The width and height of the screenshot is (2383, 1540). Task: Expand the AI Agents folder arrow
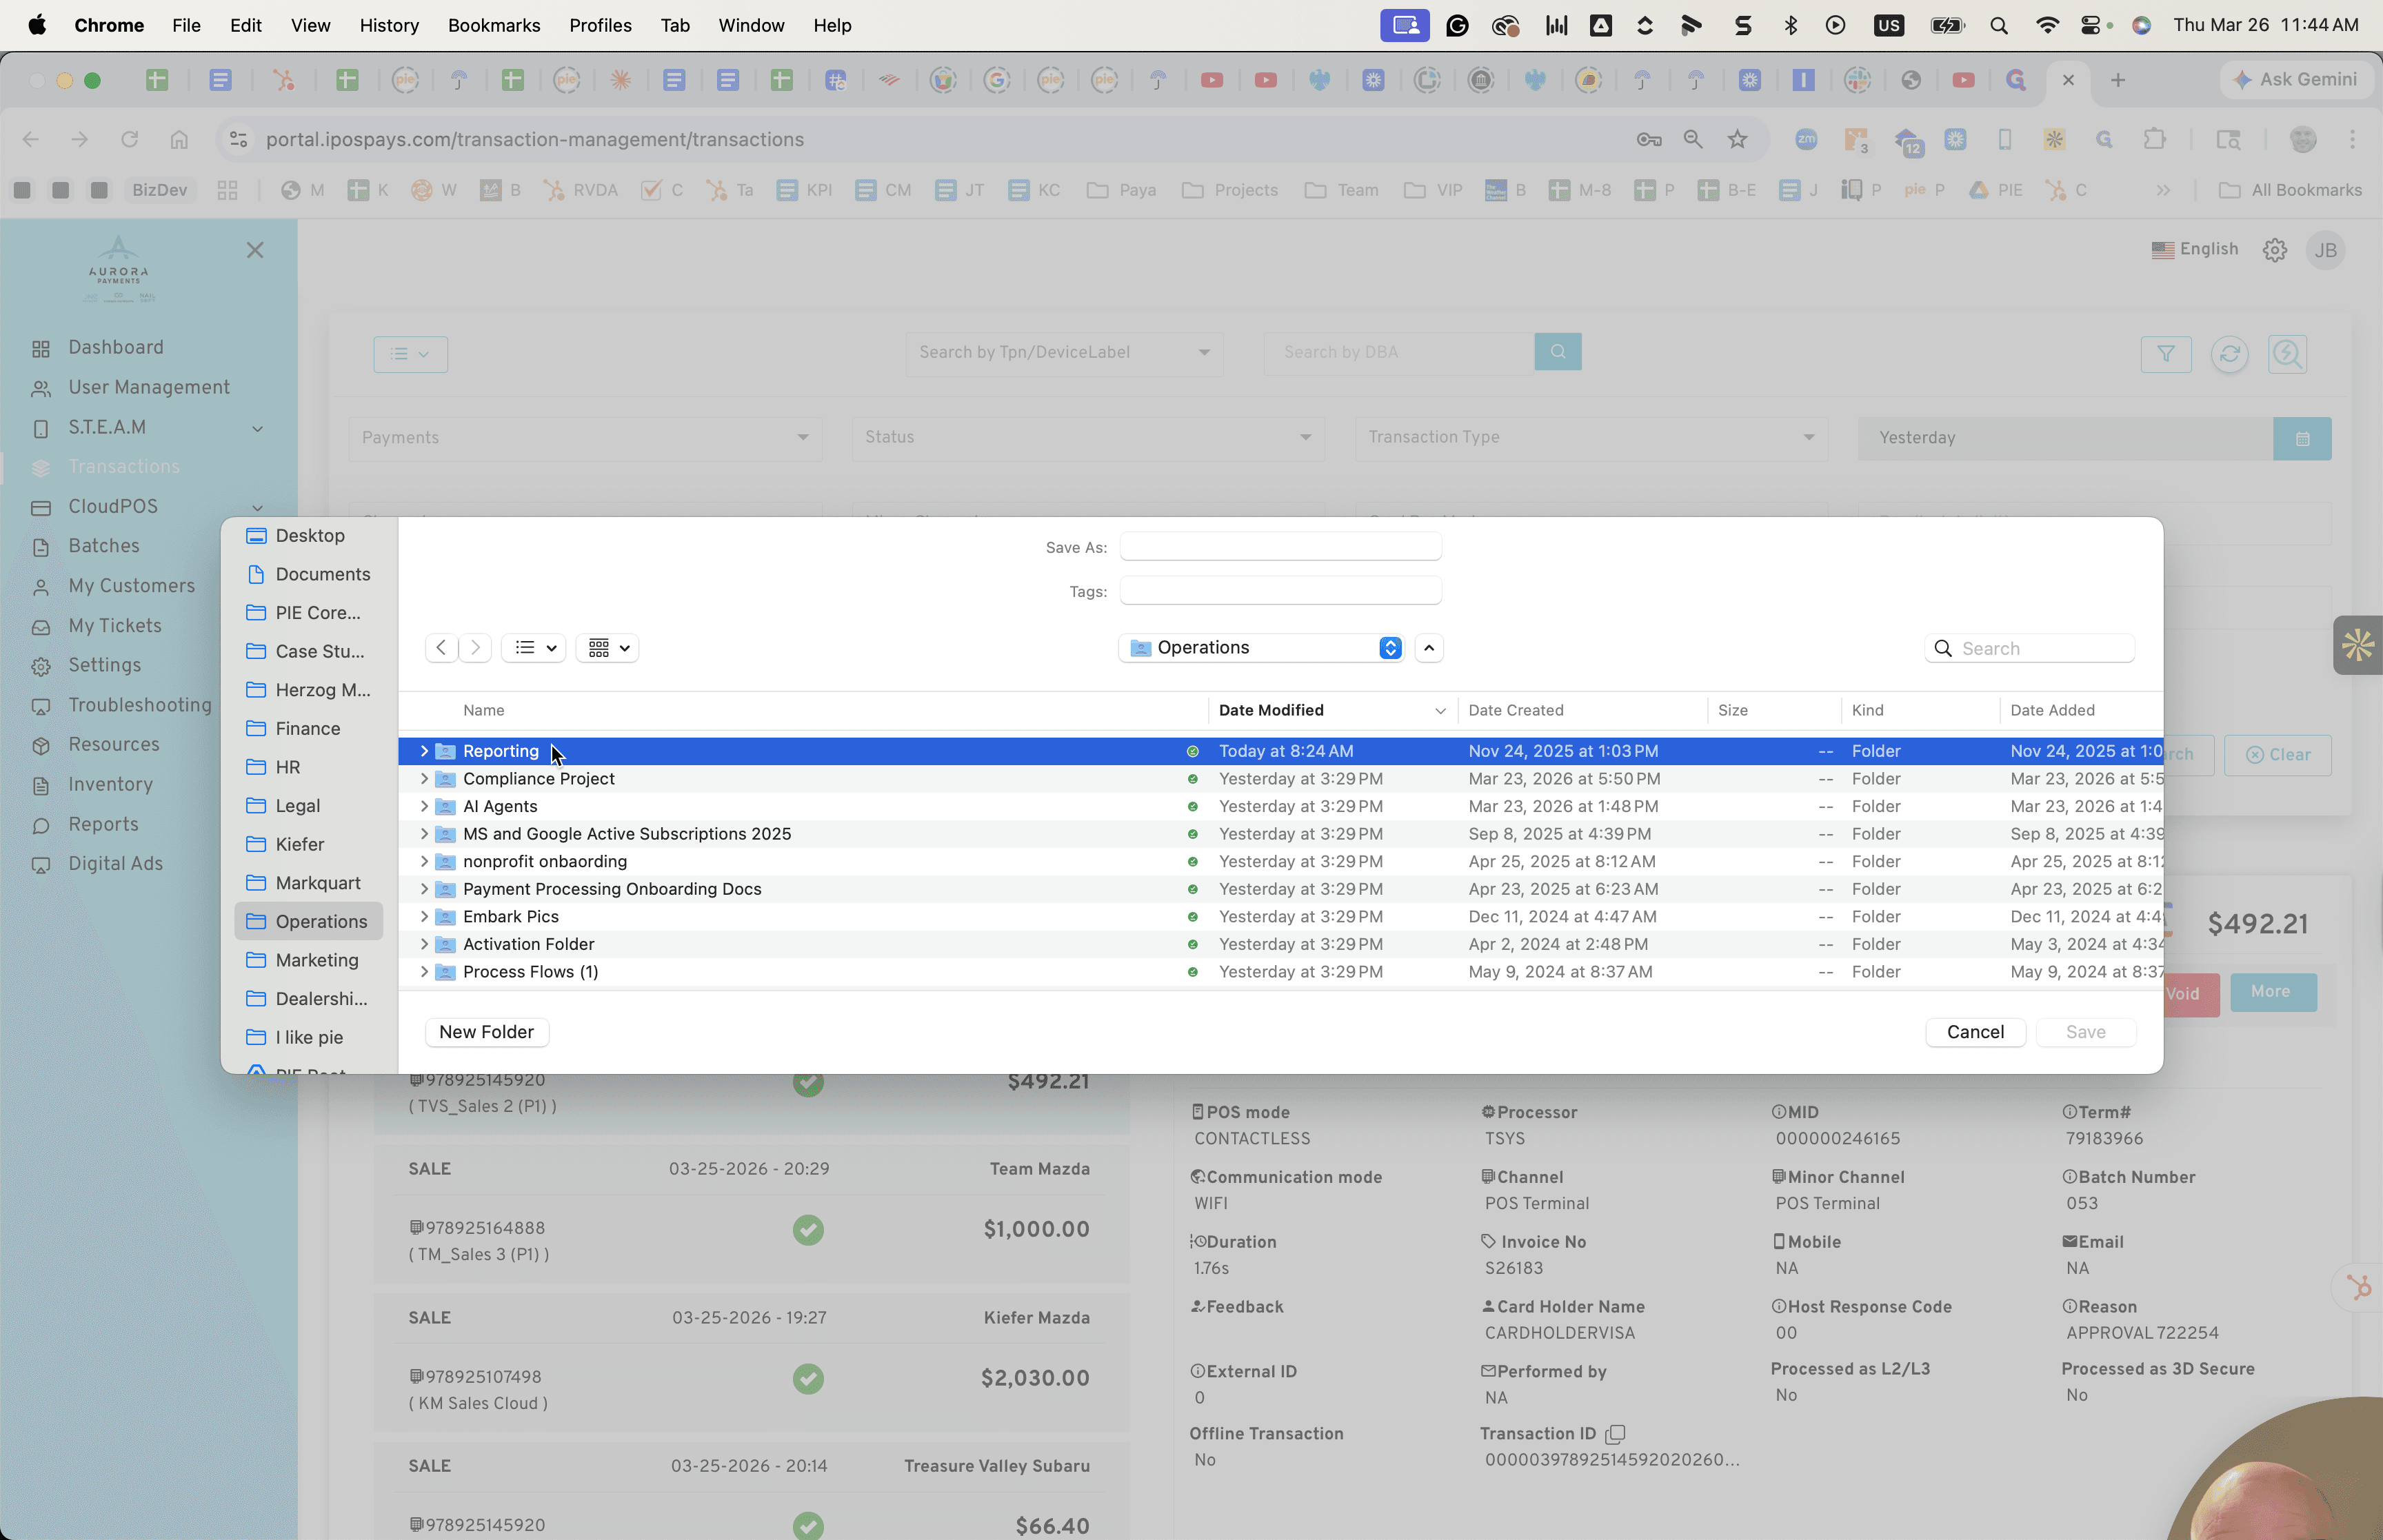point(424,806)
